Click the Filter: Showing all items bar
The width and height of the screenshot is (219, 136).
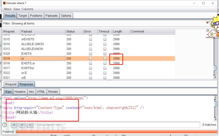pos(106,24)
